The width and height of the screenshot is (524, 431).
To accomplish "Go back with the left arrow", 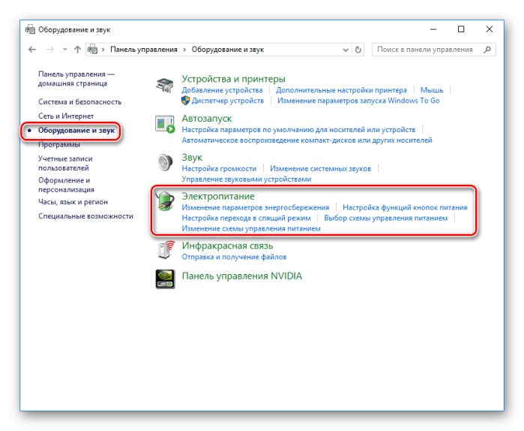I will 32,50.
